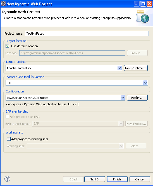Maximize the New Dynamic Web Project window

point(143,4)
